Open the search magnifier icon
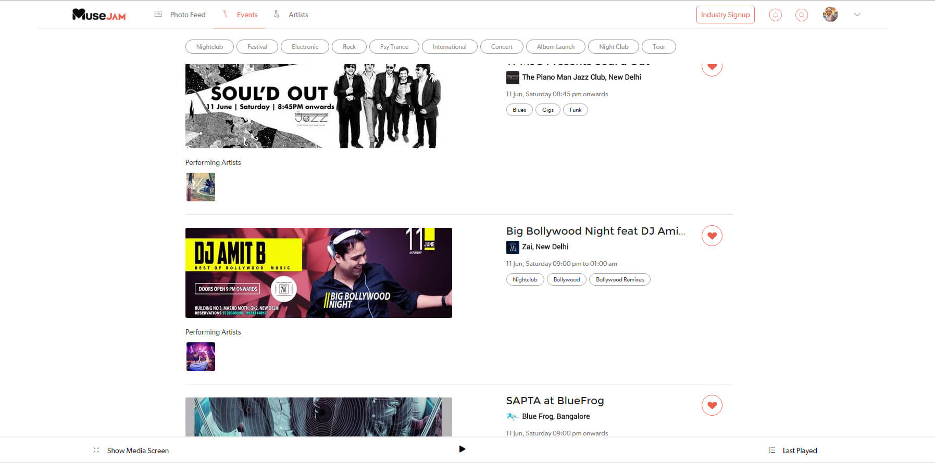935x463 pixels. tap(802, 15)
